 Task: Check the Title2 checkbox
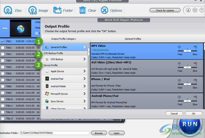3,48
